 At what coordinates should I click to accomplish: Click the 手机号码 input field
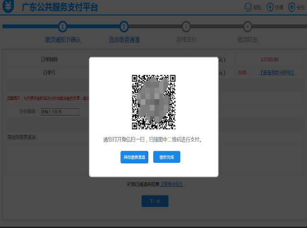click(60, 112)
